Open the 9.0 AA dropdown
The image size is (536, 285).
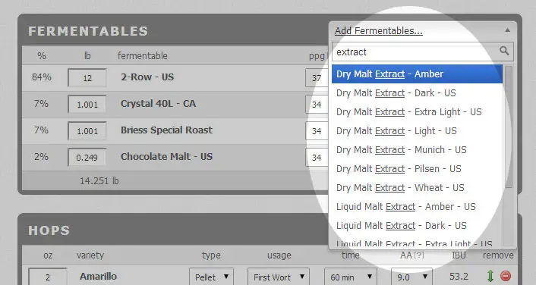click(411, 277)
